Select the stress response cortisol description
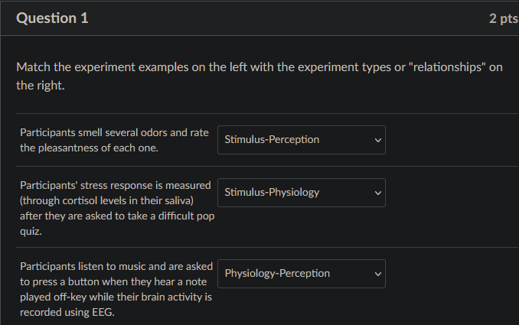This screenshot has height=325, width=519. point(117,208)
